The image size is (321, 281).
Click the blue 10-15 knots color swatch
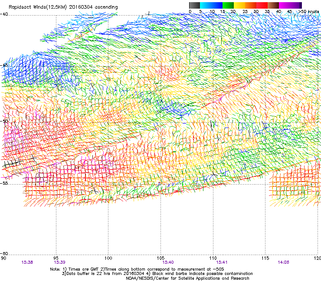click(217, 5)
